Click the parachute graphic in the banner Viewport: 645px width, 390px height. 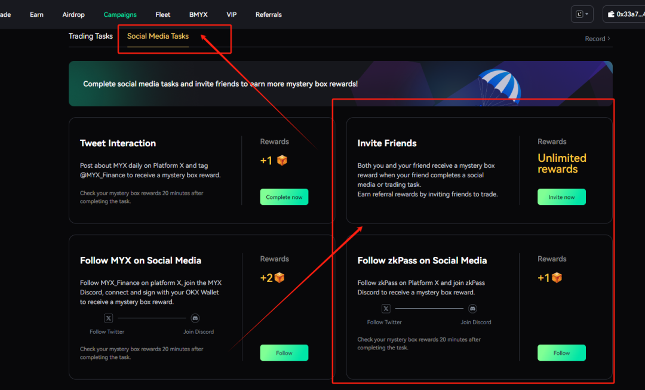click(499, 87)
